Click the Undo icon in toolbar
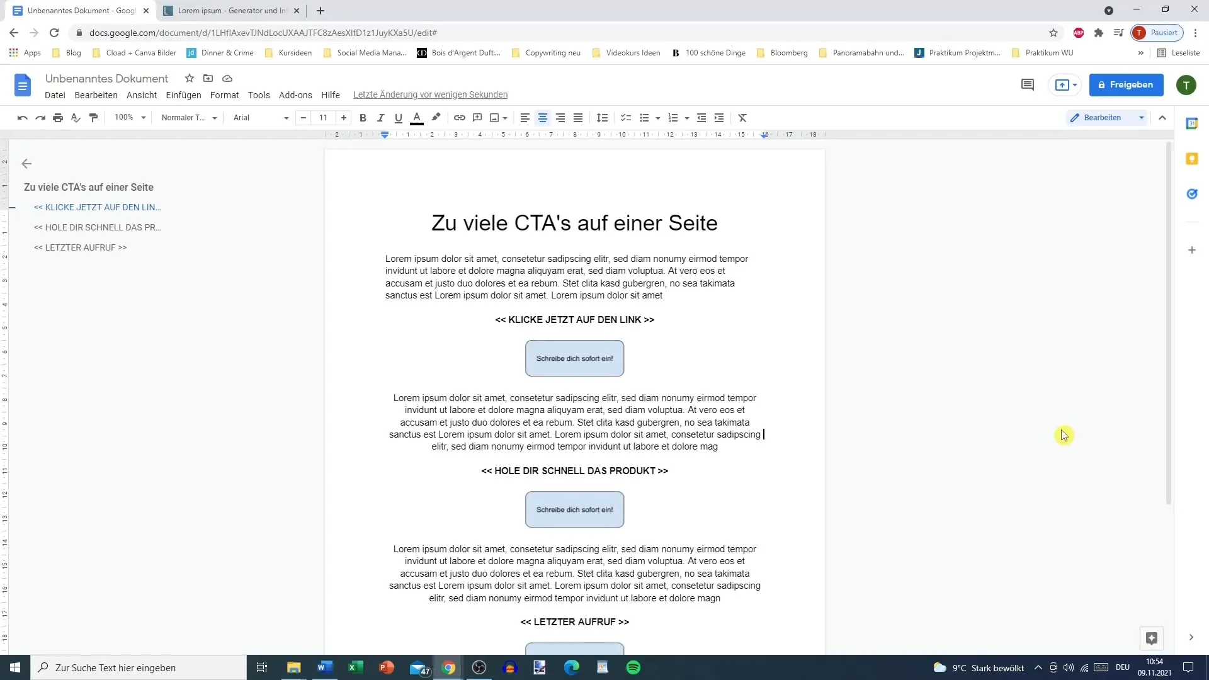1209x680 pixels. (x=23, y=118)
